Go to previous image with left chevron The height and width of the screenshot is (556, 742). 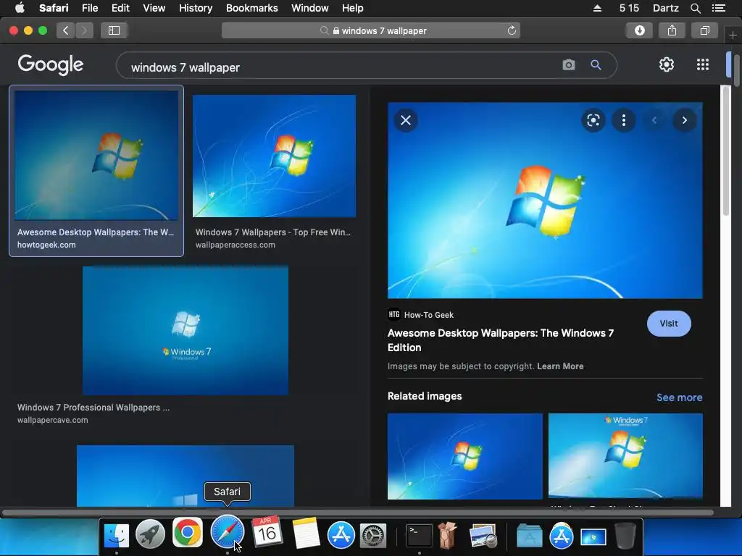point(654,120)
